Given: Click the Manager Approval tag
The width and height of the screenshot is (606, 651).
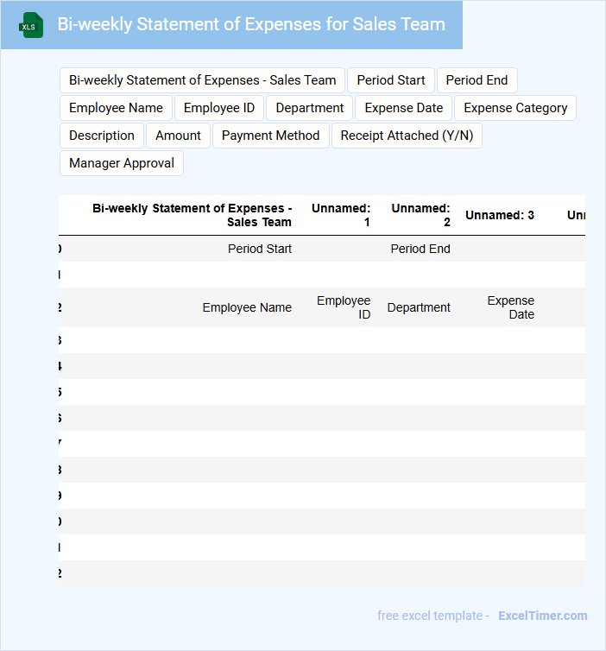Looking at the screenshot, I should (x=122, y=163).
